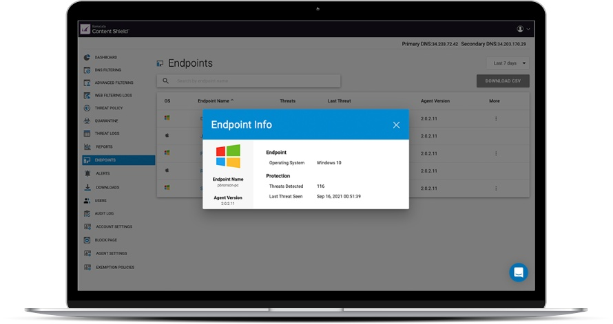Click the Windows logo in Endpoint Info dialog

pyautogui.click(x=228, y=156)
